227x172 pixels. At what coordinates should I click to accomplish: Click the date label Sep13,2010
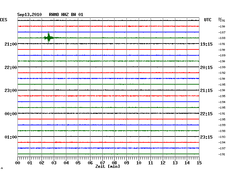[x=29, y=15]
